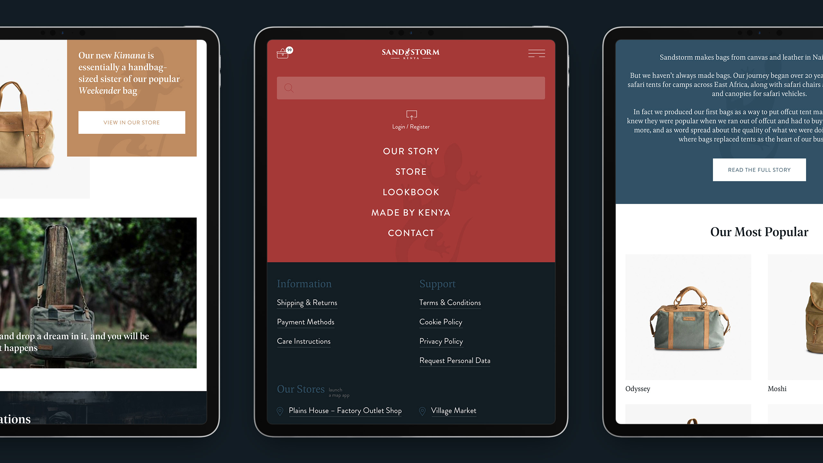The image size is (823, 463).
Task: Expand the Information section
Action: pyautogui.click(x=304, y=283)
